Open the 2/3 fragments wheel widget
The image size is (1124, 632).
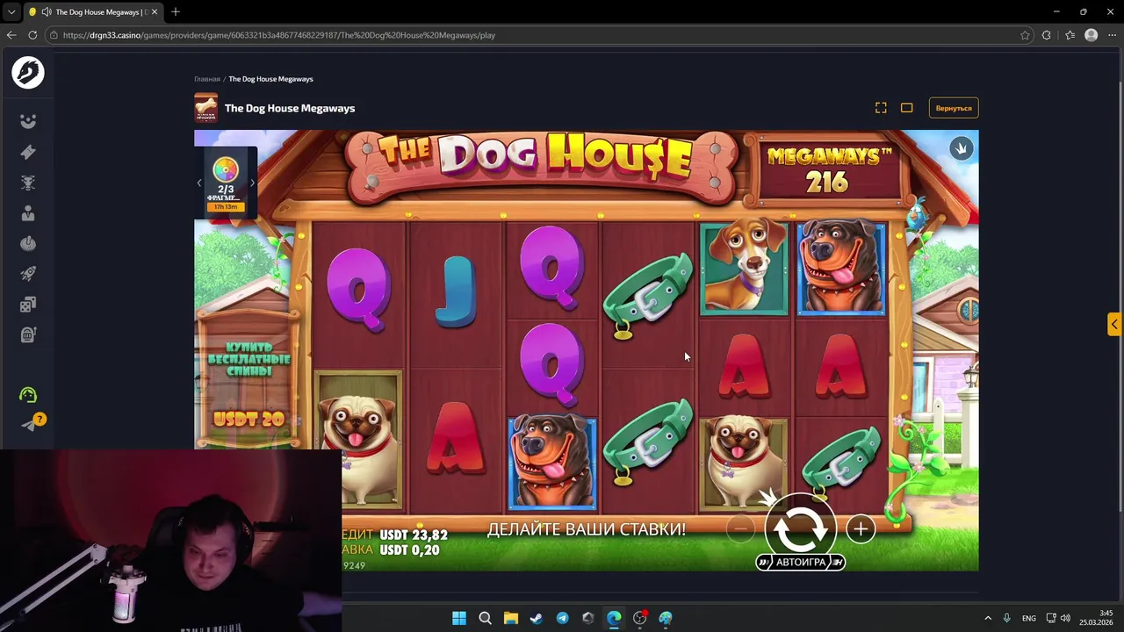pyautogui.click(x=226, y=183)
